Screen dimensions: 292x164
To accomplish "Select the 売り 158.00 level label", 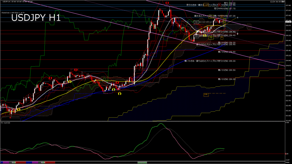I will coord(230,3).
